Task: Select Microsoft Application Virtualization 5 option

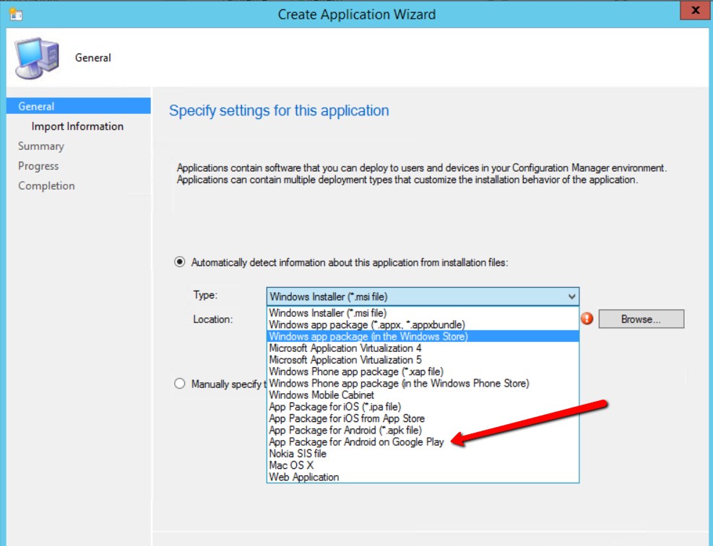Action: pyautogui.click(x=345, y=360)
